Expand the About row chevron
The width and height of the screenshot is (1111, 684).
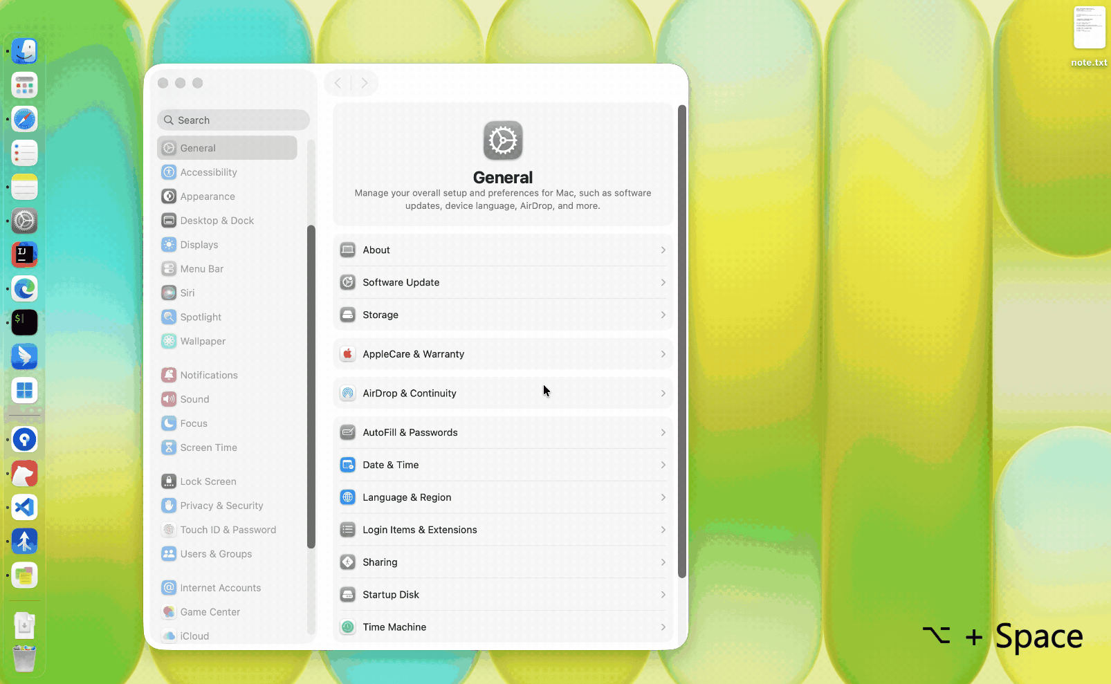(x=663, y=250)
